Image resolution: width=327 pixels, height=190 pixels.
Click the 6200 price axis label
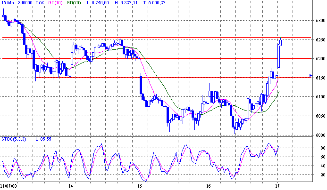(x=320, y=59)
